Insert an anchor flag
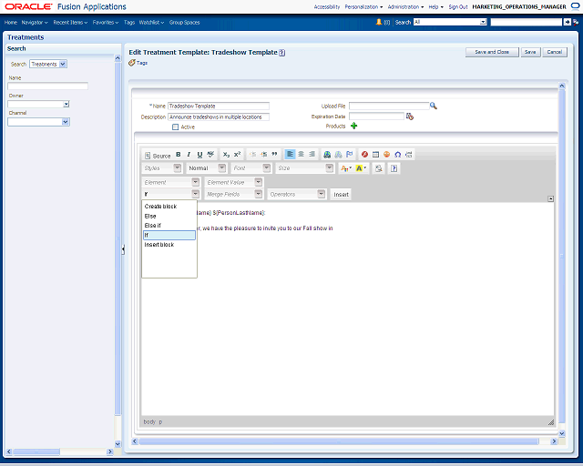The height and width of the screenshot is (466, 583). (x=349, y=155)
